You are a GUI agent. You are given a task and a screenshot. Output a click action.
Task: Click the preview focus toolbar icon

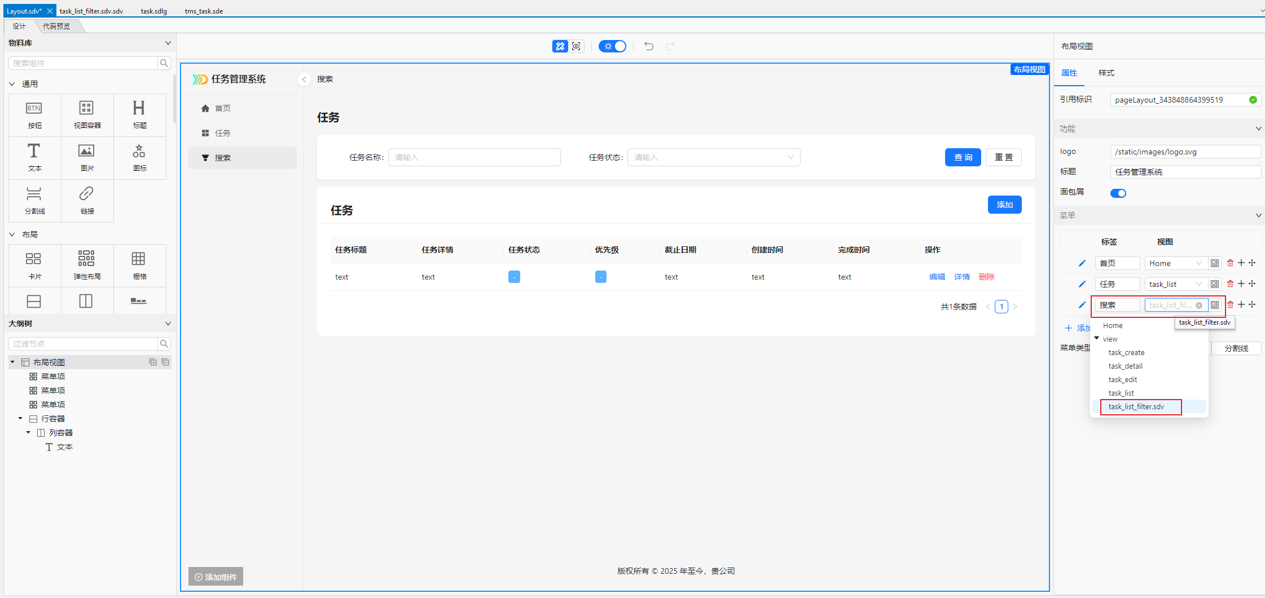(576, 46)
